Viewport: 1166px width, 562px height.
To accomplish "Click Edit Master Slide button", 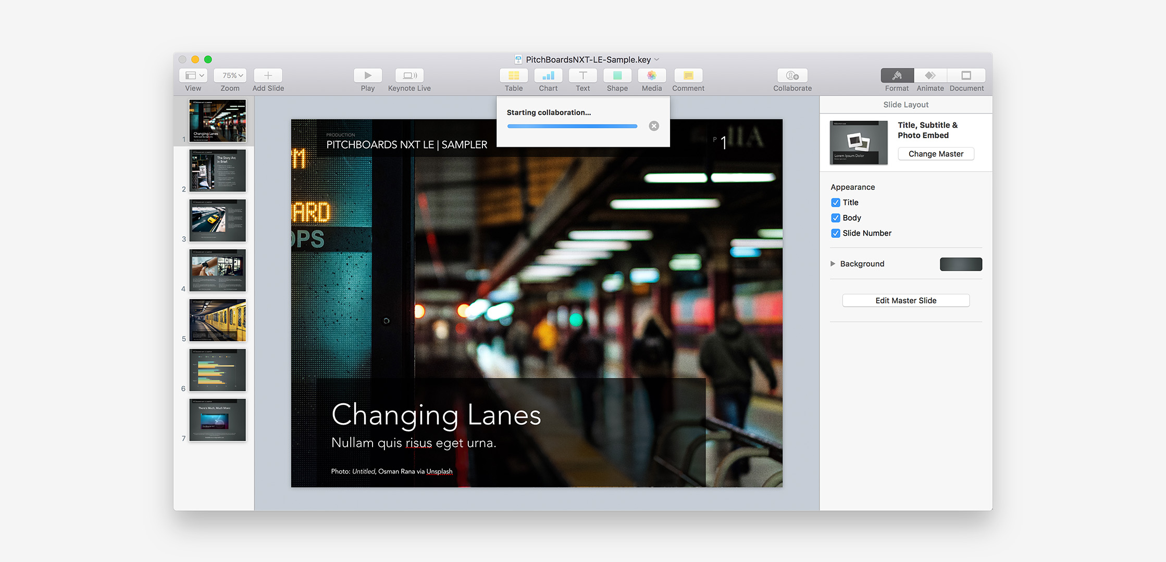I will (905, 300).
